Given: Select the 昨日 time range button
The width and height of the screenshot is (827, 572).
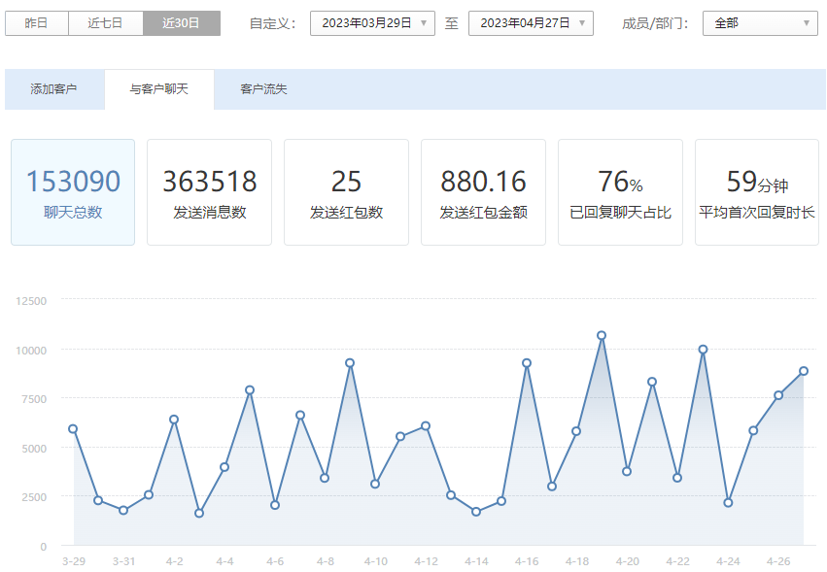Looking at the screenshot, I should 36,23.
